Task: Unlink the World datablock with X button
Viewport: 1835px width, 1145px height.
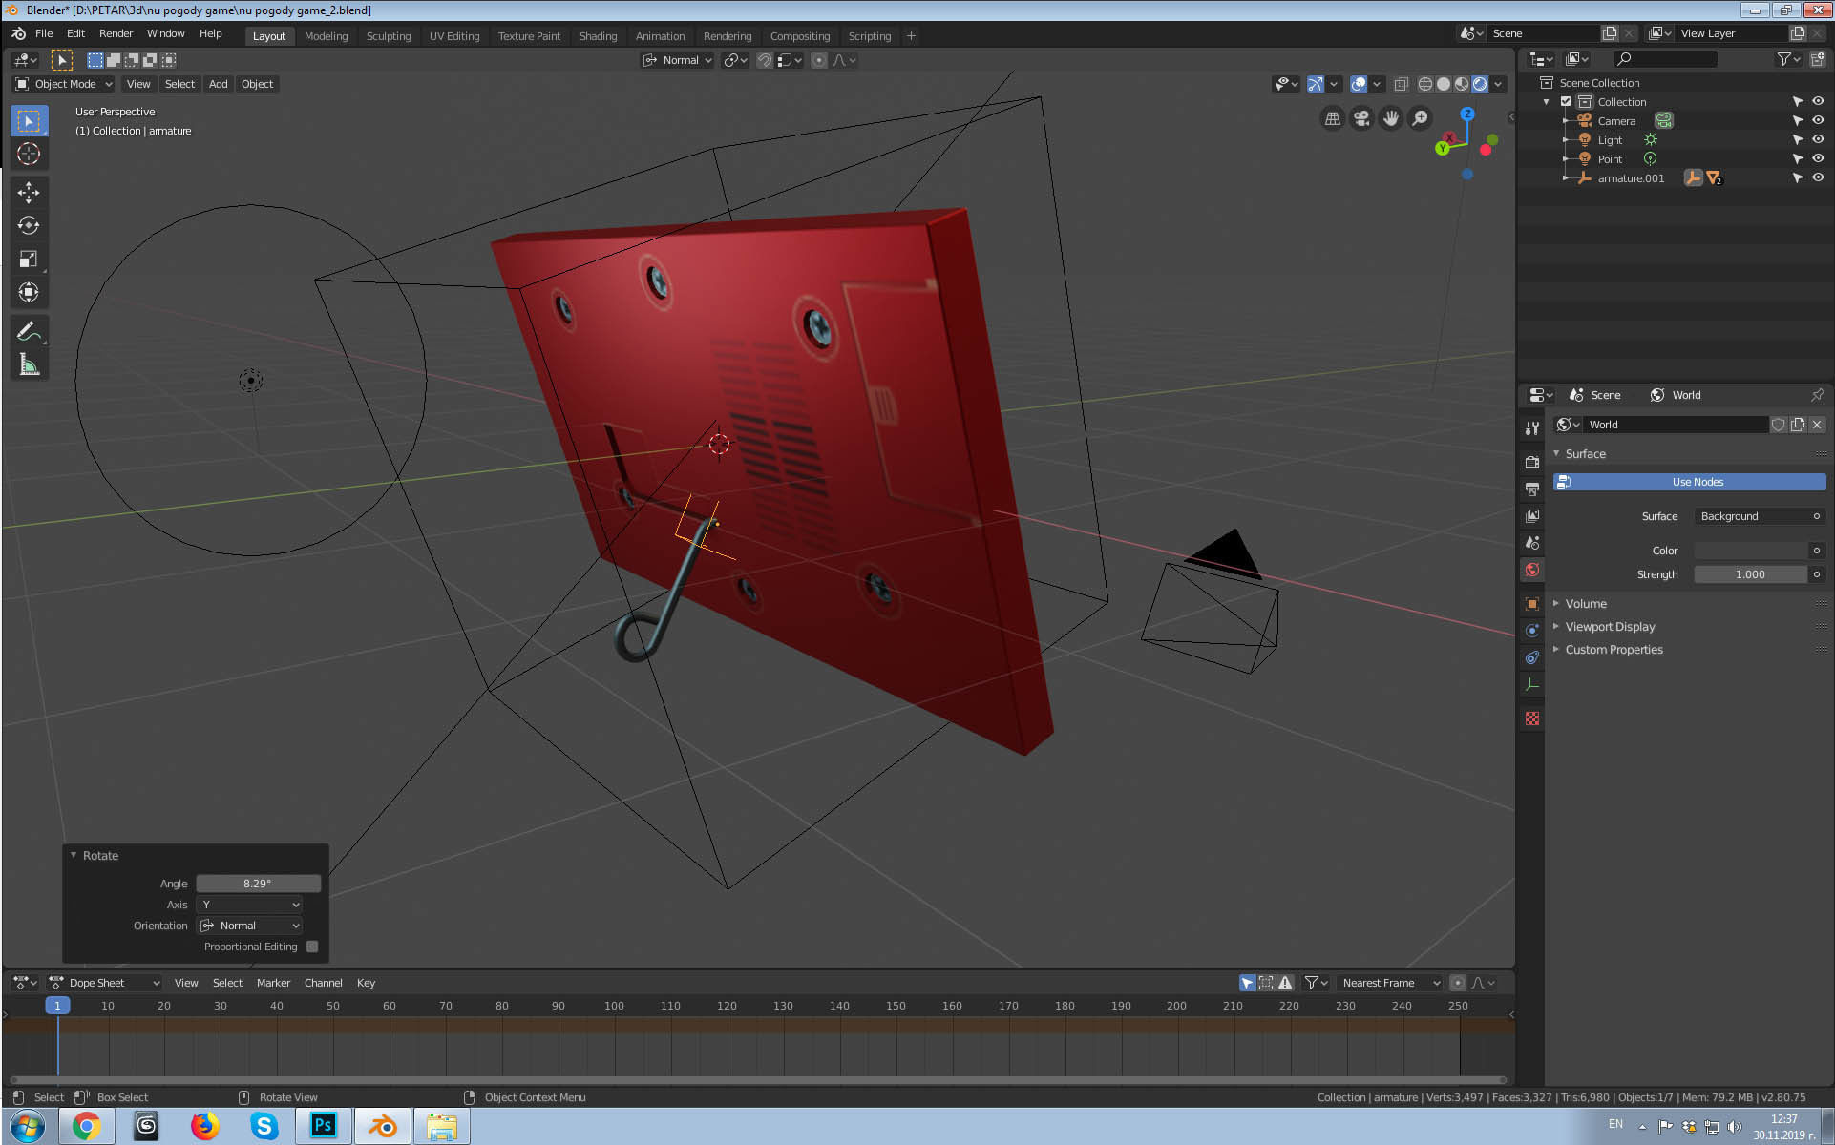Action: tap(1817, 425)
